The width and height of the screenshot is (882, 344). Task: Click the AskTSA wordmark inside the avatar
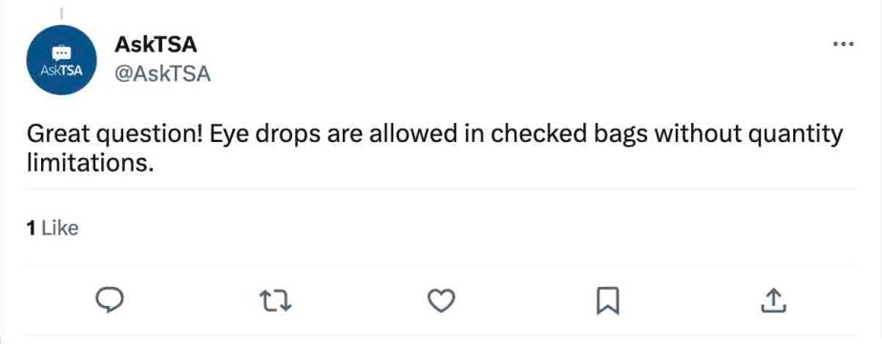61,71
